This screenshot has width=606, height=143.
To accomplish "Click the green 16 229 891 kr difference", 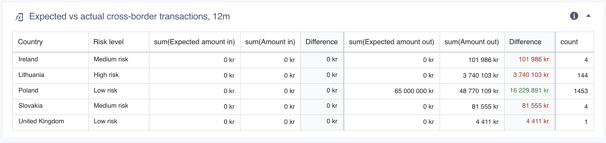I will tap(529, 91).
